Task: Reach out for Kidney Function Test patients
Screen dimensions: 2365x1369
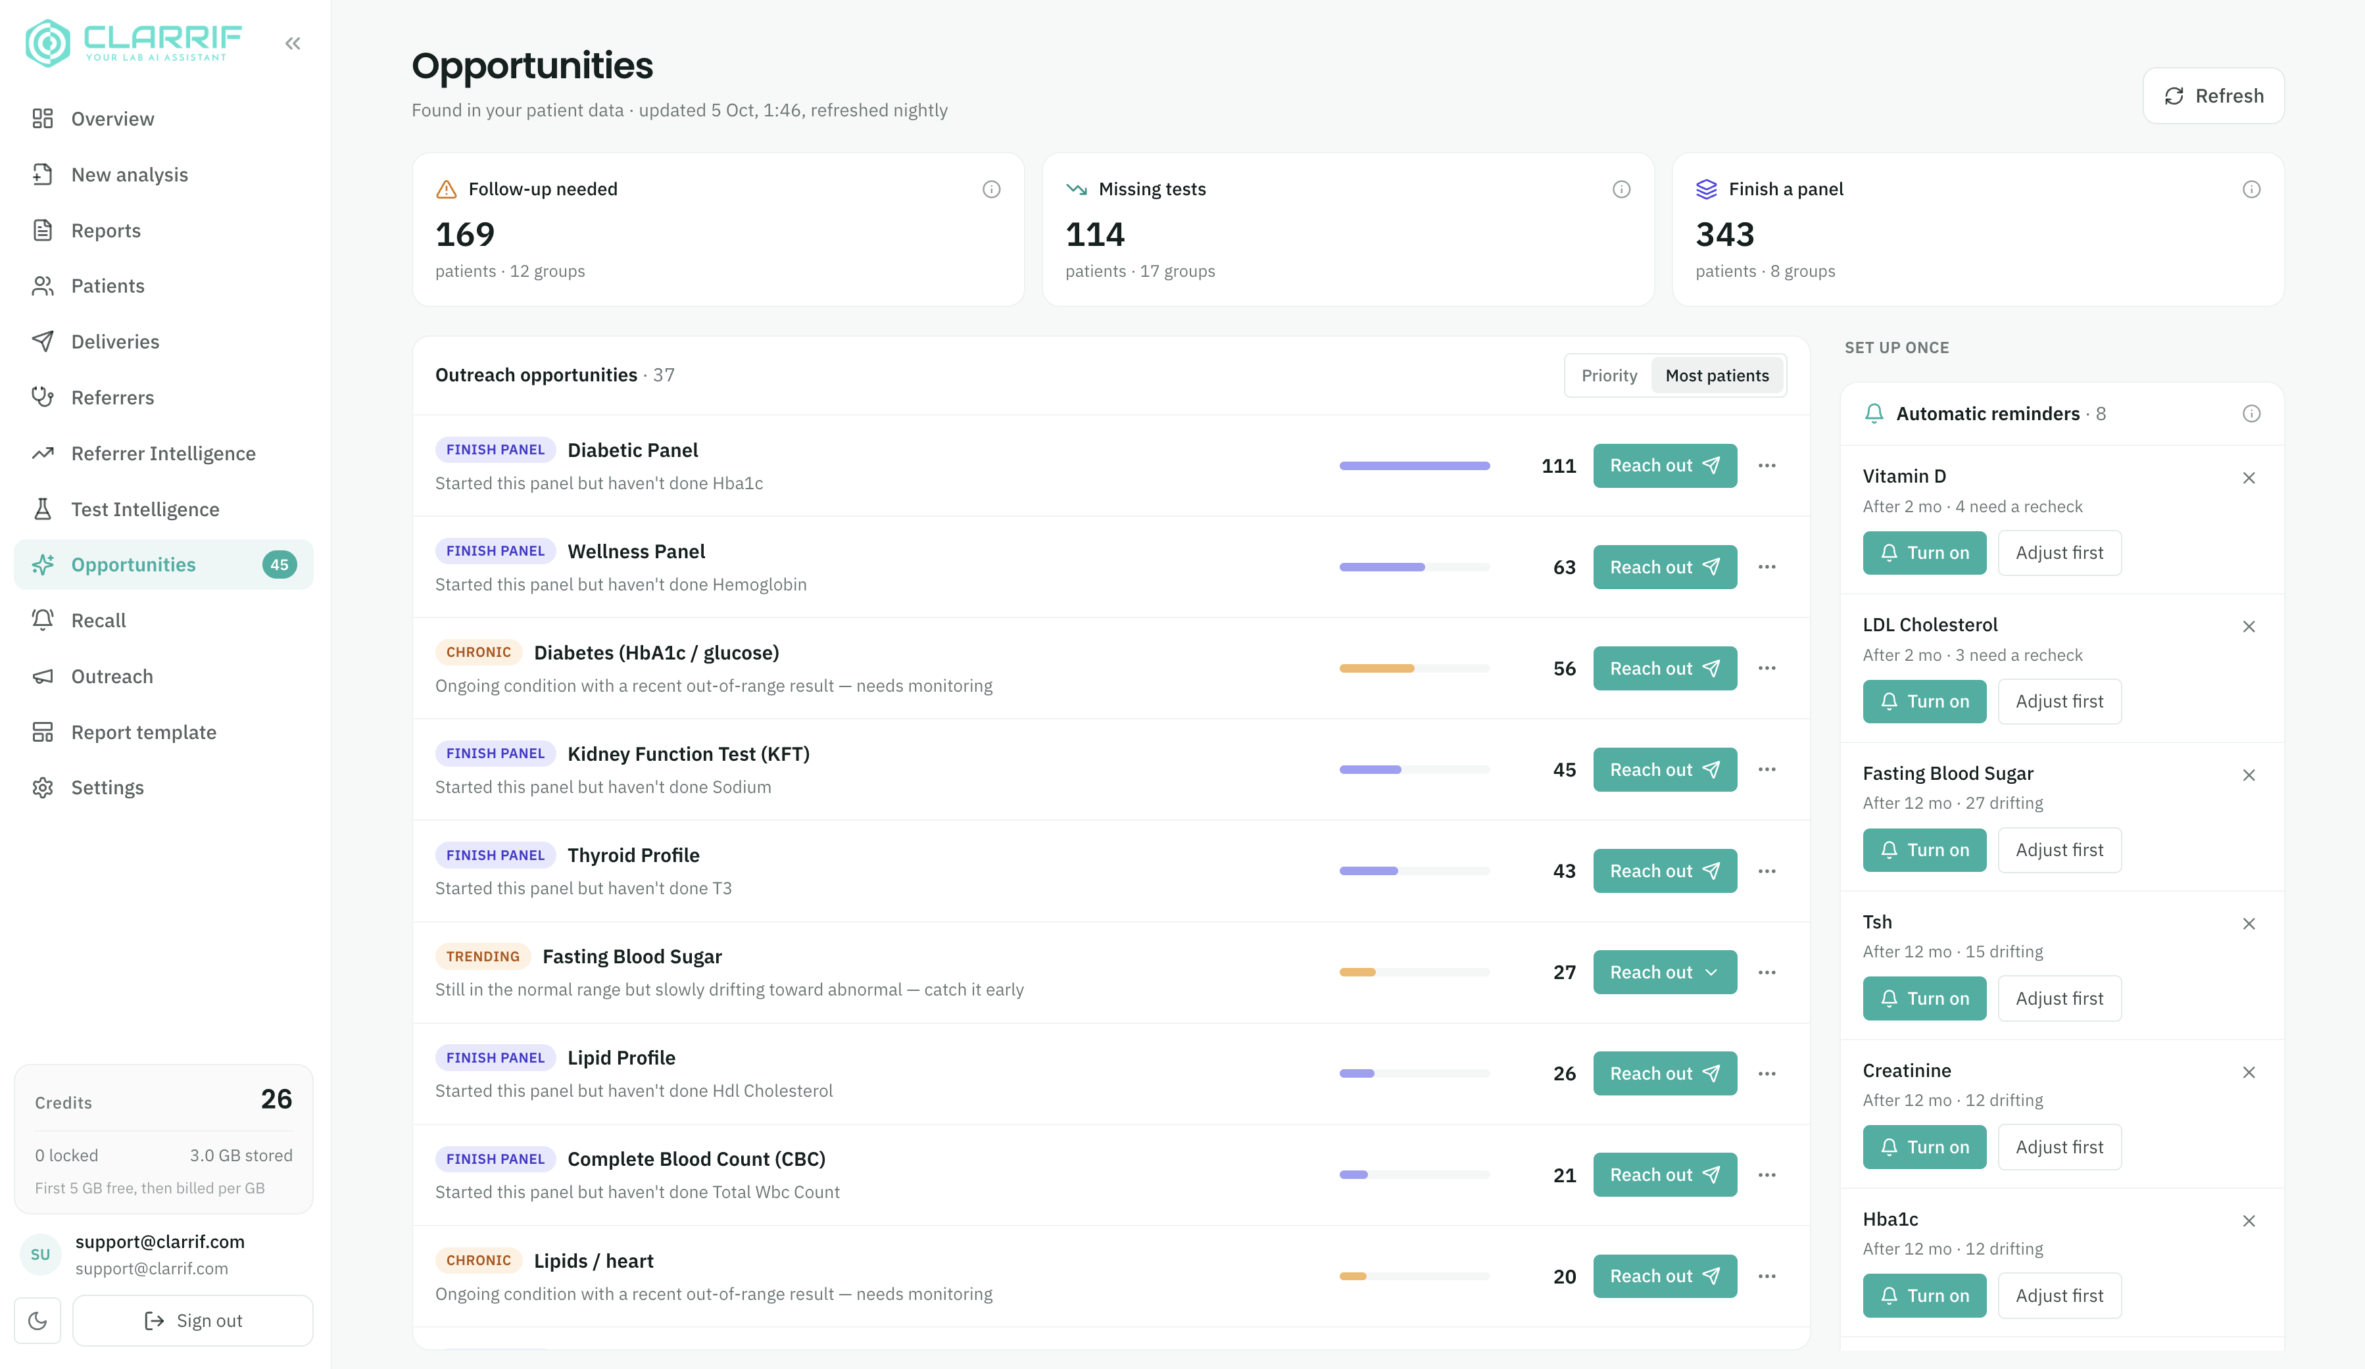Action: [1665, 769]
